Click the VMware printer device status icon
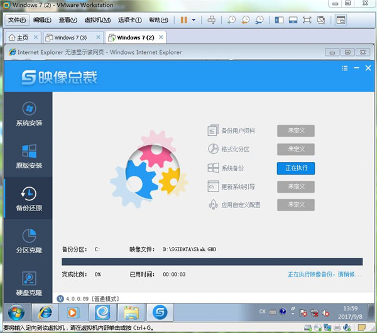The height and width of the screenshot is (333, 377). click(337, 327)
